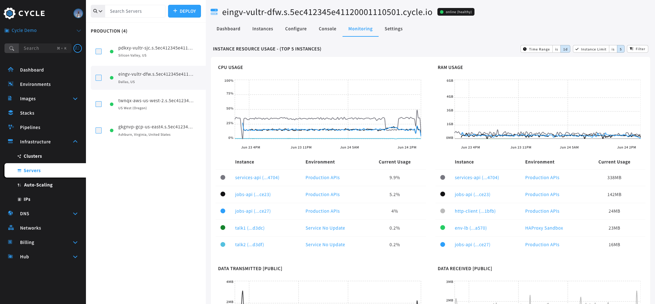Click the Stacks layers icon
This screenshot has height=304, width=655.
(11, 113)
